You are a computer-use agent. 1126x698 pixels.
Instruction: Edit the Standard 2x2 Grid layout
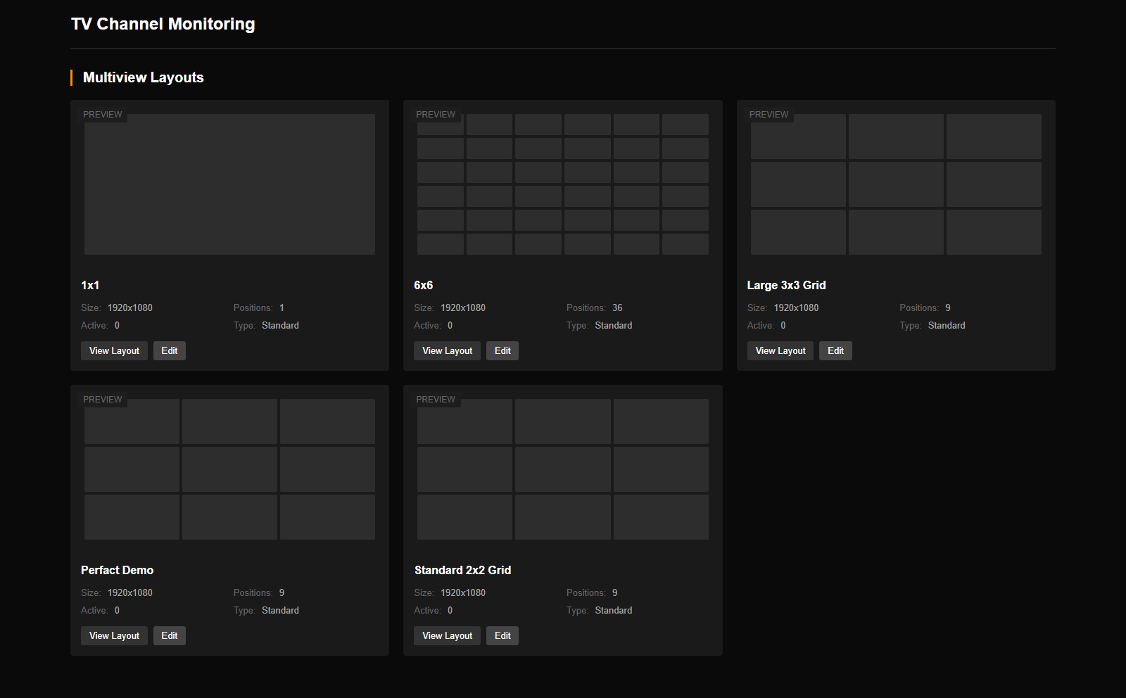click(502, 635)
